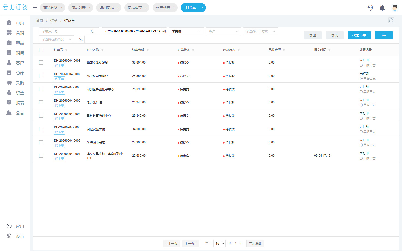Open the notifications bell
The width and height of the screenshot is (402, 251).
[382, 8]
